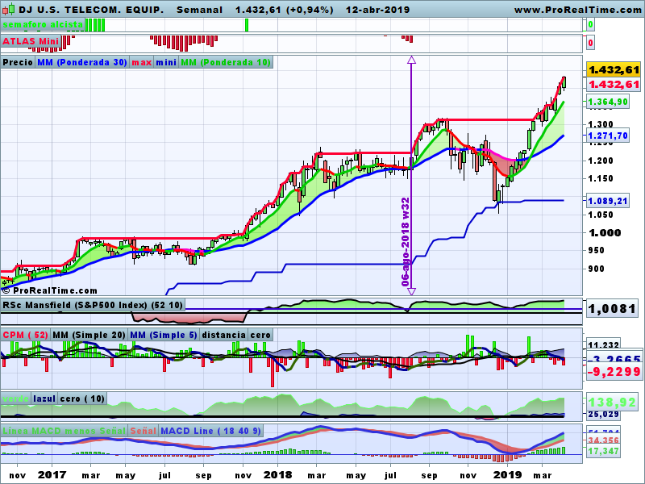Click the -9,2299 CPM value
The height and width of the screenshot is (484, 645).
tap(614, 372)
